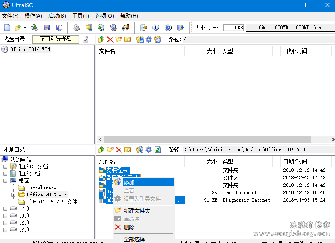Click the Burn CD/DVD image icon
This screenshot has width=335, height=243.
click(x=126, y=28)
